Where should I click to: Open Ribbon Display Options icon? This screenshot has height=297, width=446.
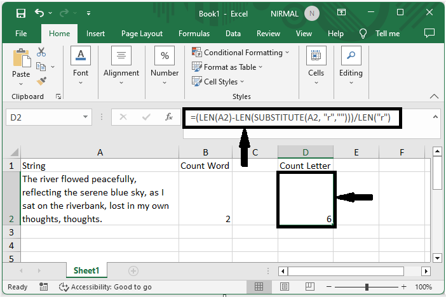tap(341, 12)
